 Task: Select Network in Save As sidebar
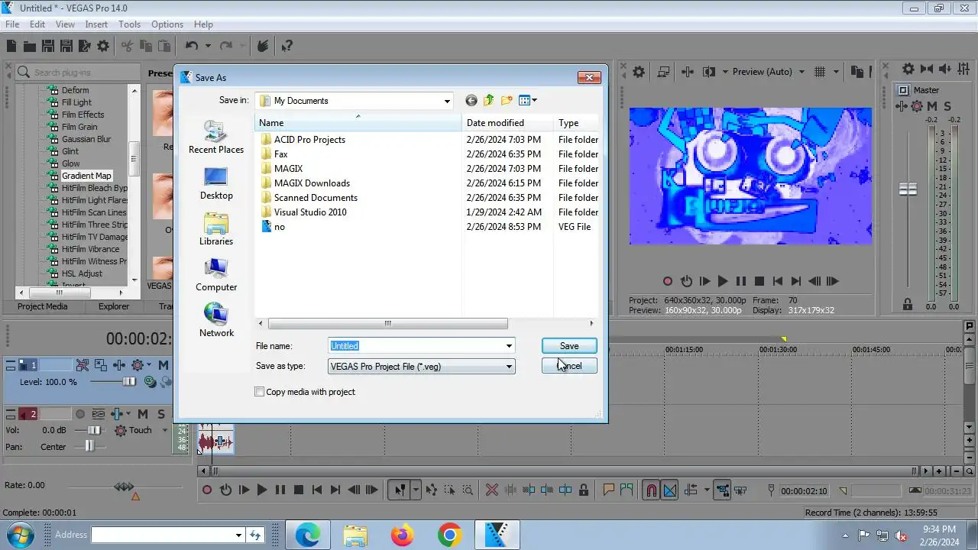click(216, 321)
